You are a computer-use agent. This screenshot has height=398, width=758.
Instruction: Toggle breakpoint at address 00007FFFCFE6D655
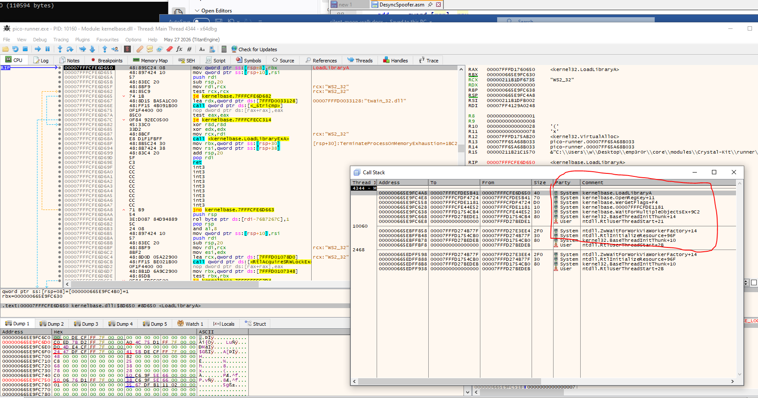coord(59,73)
